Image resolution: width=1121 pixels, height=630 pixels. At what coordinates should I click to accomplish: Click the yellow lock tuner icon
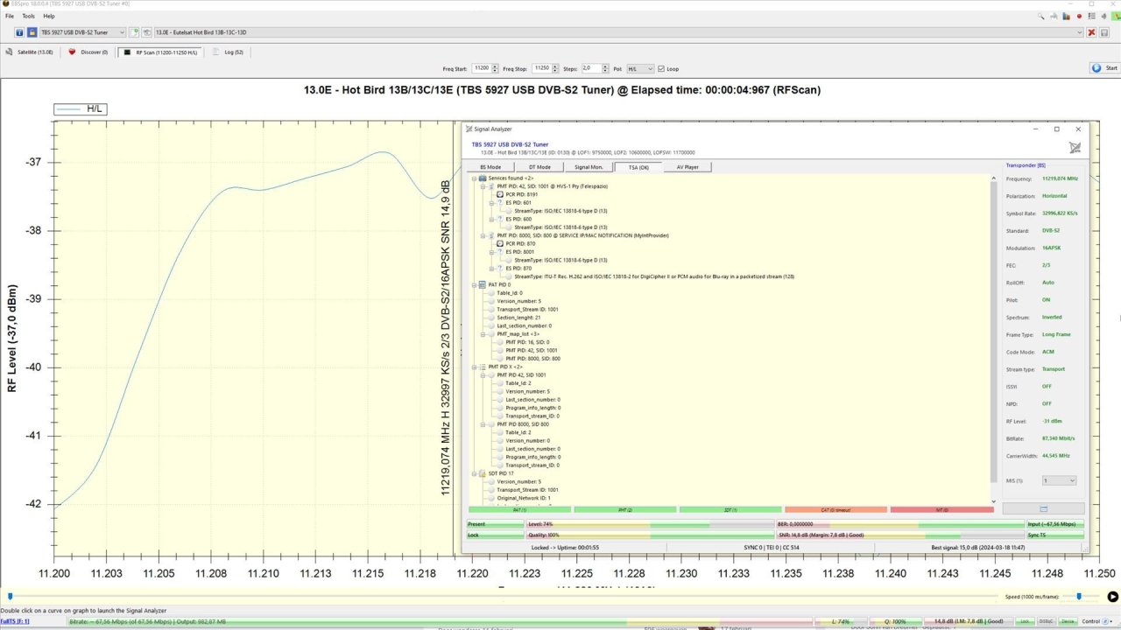(32, 32)
